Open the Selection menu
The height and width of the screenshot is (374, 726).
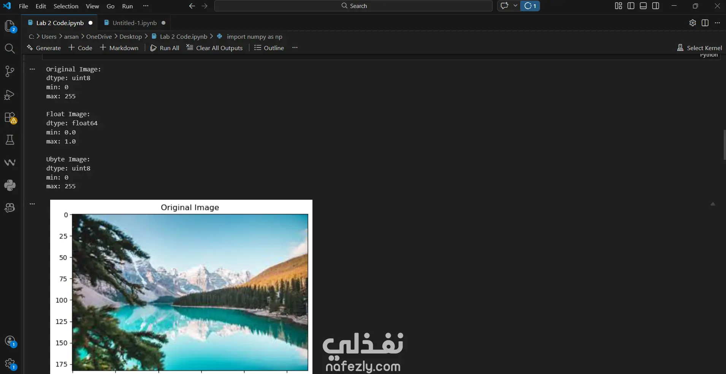point(66,6)
